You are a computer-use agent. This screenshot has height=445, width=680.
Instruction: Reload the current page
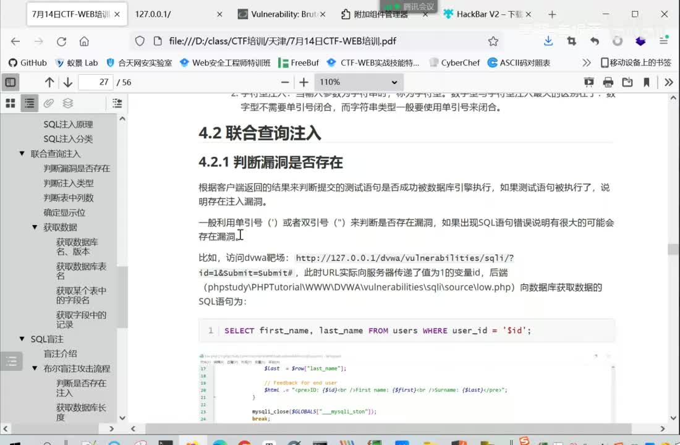pyautogui.click(x=61, y=41)
